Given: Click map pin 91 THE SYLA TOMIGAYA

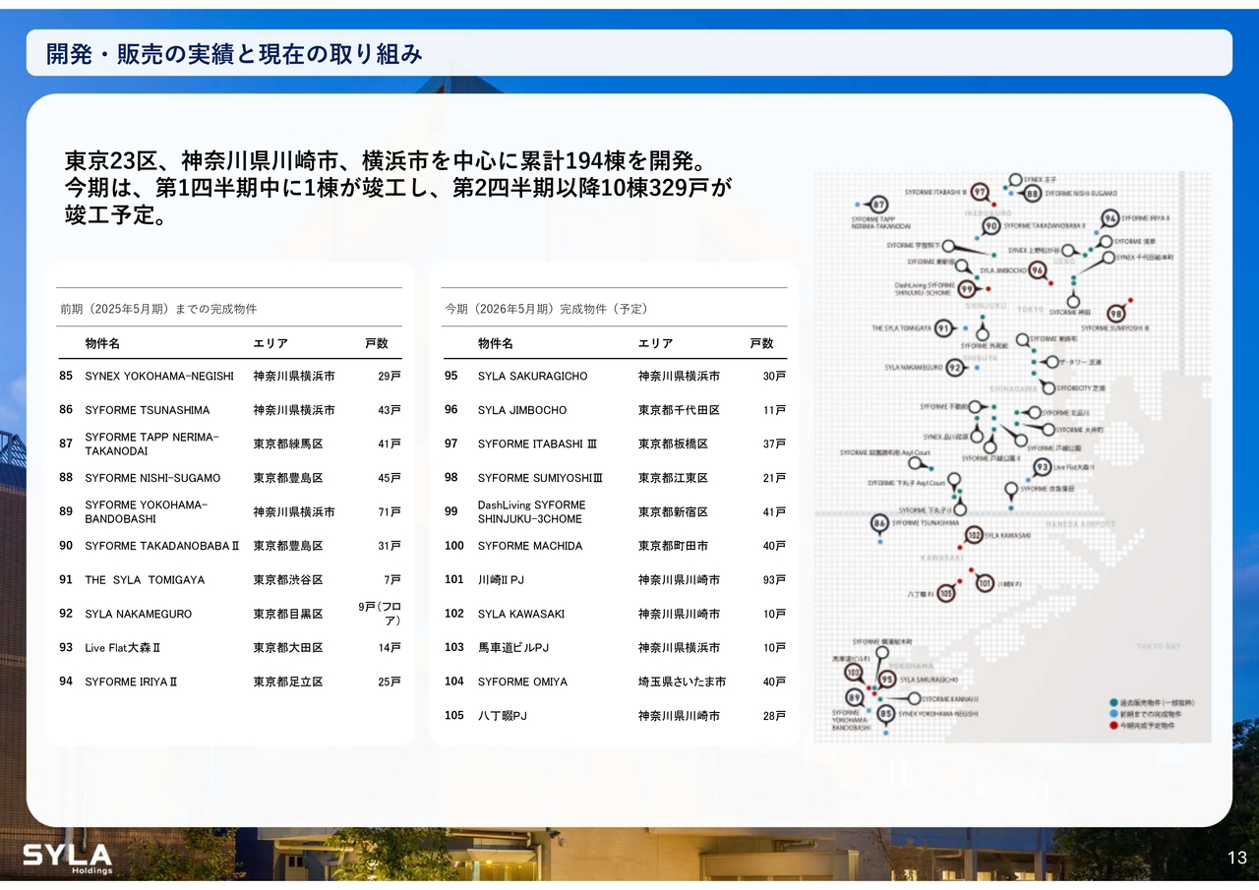Looking at the screenshot, I should click(943, 327).
